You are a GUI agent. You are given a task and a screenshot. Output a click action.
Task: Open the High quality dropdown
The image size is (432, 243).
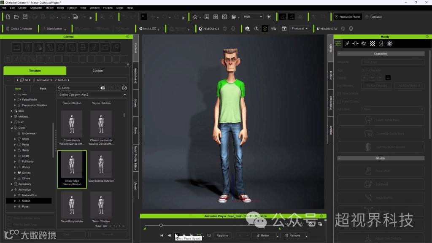[x=253, y=17]
